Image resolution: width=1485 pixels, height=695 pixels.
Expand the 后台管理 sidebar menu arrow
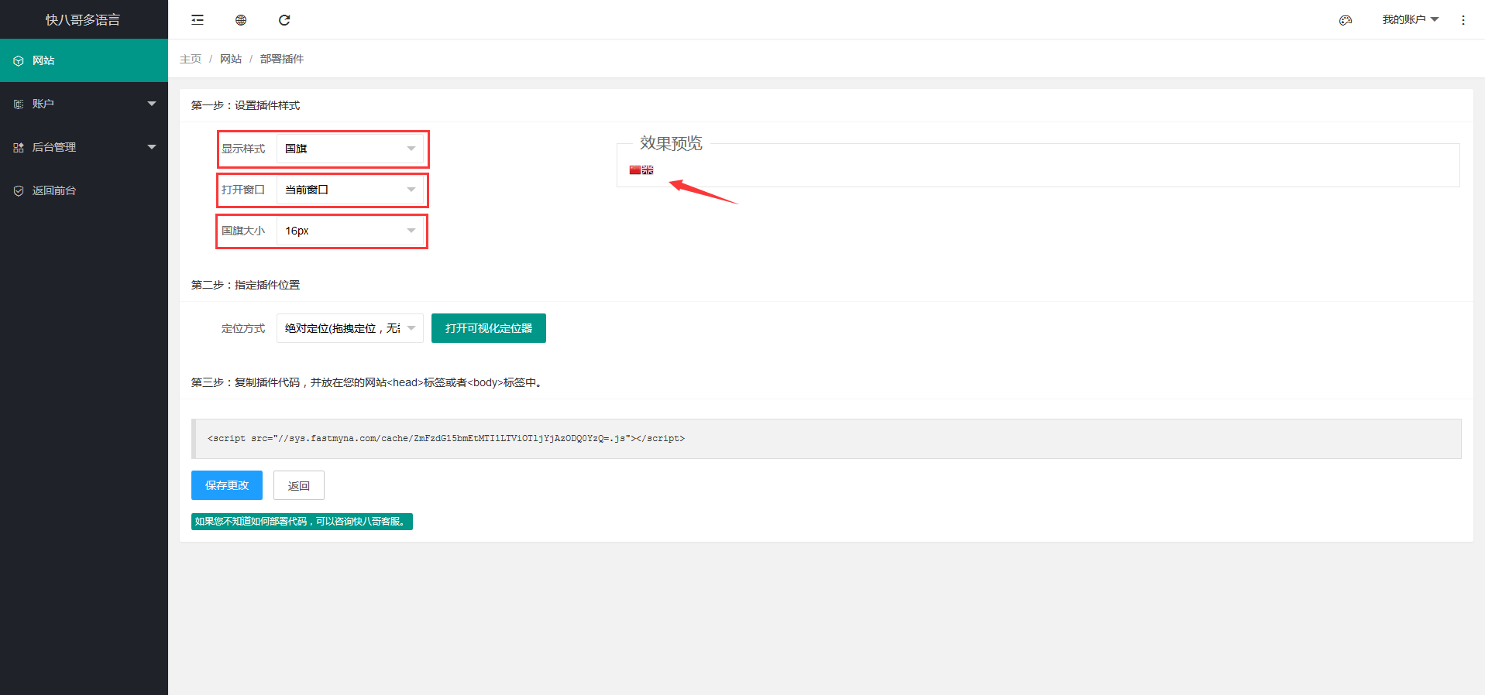(152, 147)
